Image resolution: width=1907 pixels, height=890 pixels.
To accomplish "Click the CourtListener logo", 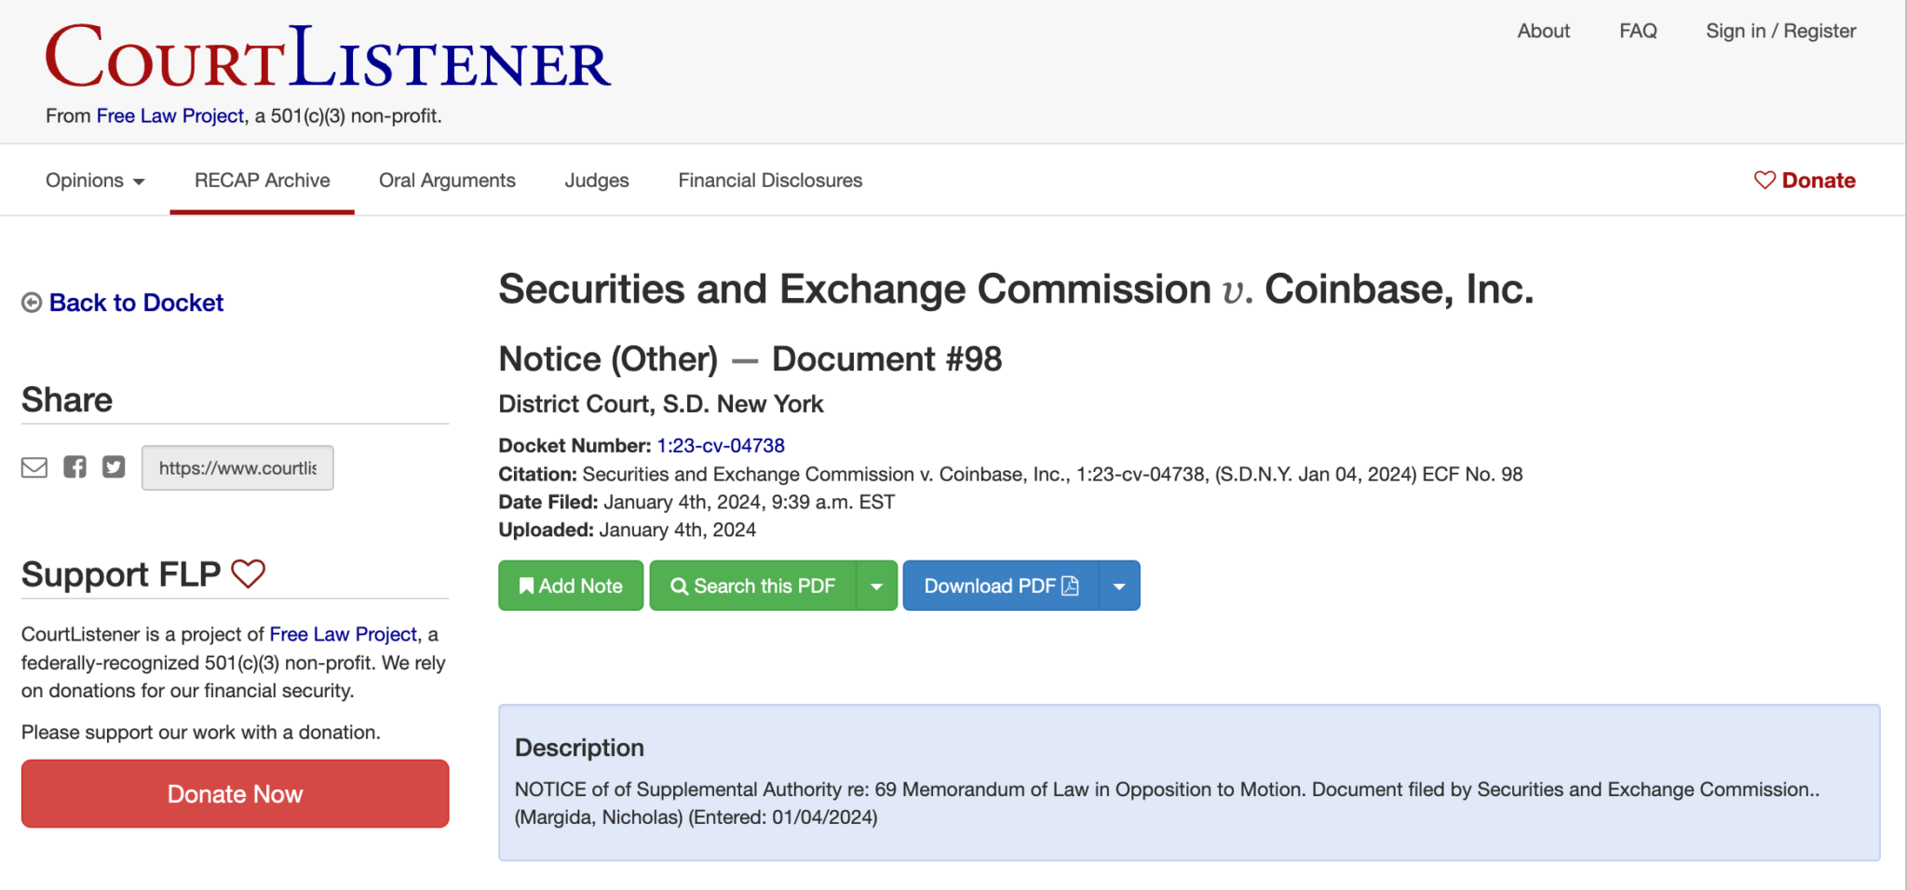I will click(x=328, y=58).
